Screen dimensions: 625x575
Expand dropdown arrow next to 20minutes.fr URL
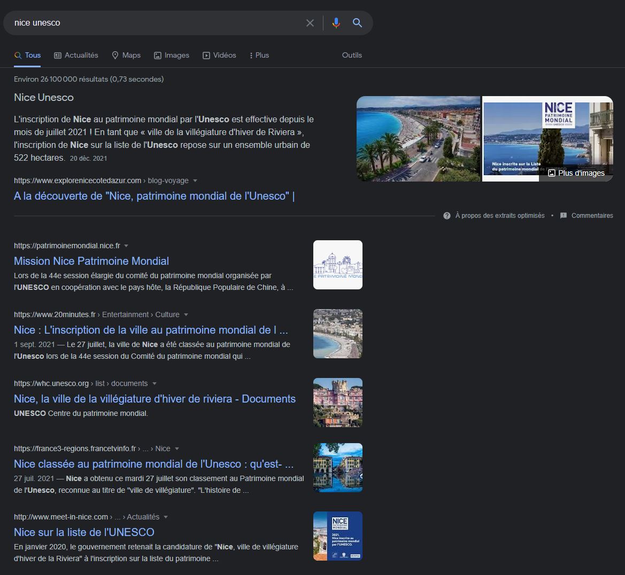point(186,315)
